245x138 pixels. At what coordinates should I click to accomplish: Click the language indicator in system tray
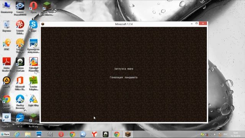(x=225, y=135)
